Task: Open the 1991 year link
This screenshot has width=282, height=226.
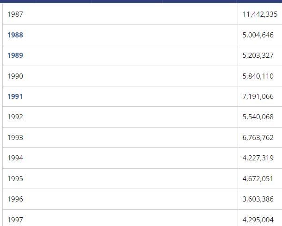Action: [15, 97]
